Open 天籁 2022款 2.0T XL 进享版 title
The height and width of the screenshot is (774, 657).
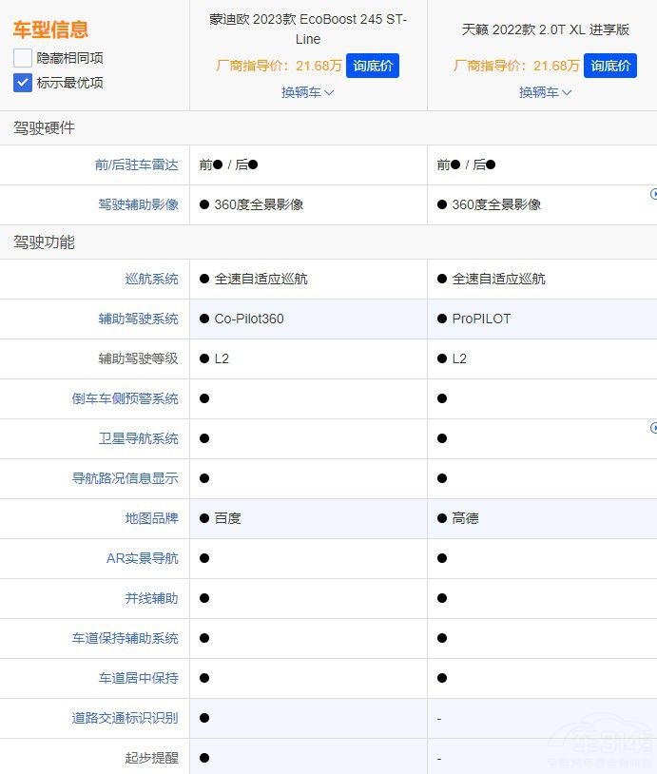[x=545, y=29]
